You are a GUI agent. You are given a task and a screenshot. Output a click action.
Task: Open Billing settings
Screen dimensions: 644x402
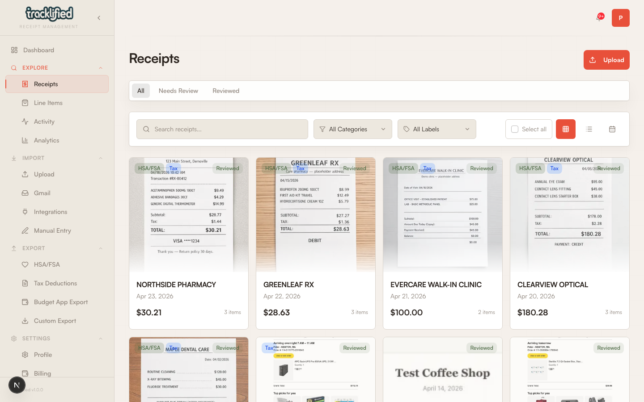(57, 373)
